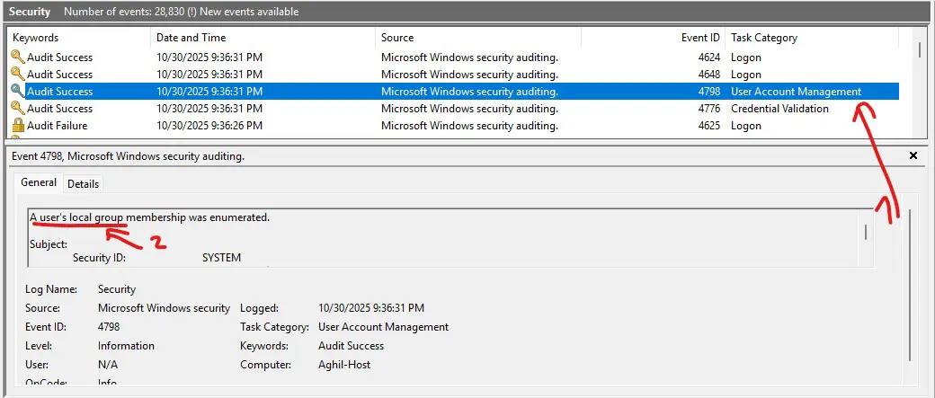Click the key icon on event 4648 row
Screen dimensions: 935x398
click(18, 75)
